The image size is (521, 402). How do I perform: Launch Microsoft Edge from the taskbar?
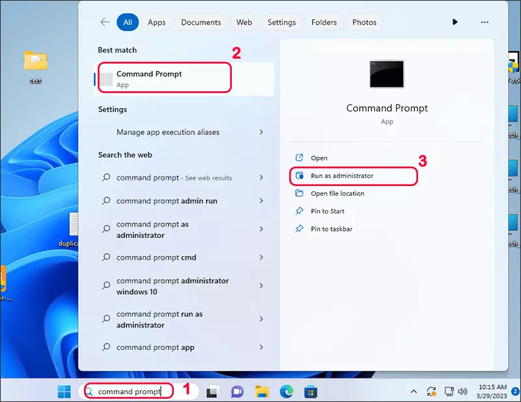(x=287, y=392)
